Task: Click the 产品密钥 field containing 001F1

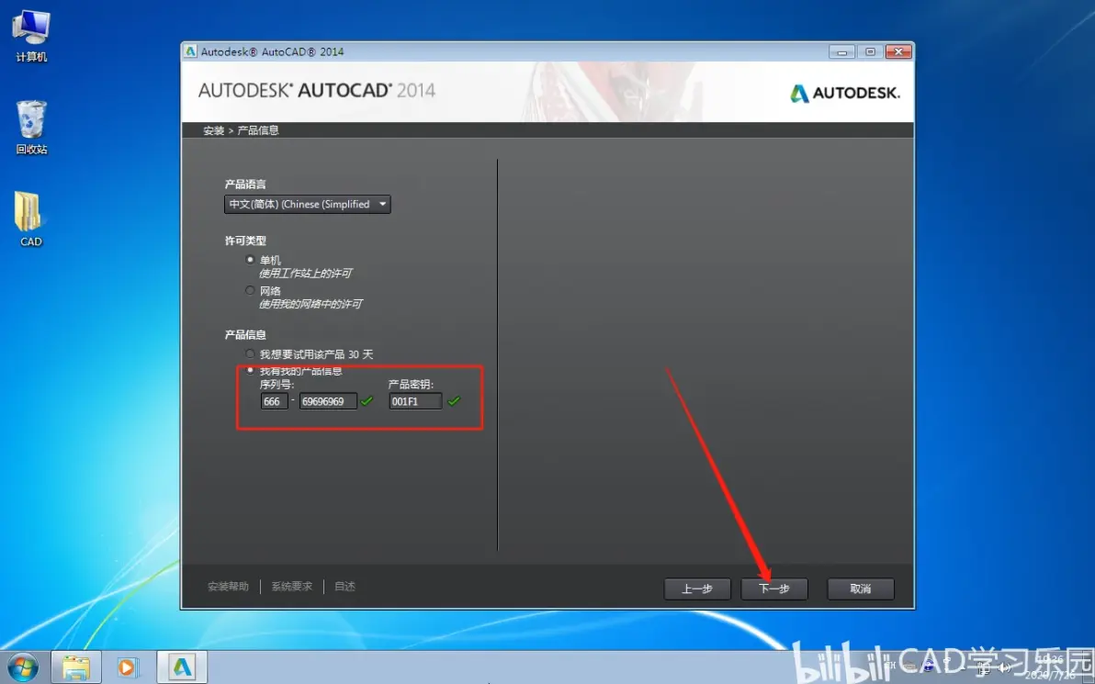Action: pyautogui.click(x=415, y=401)
